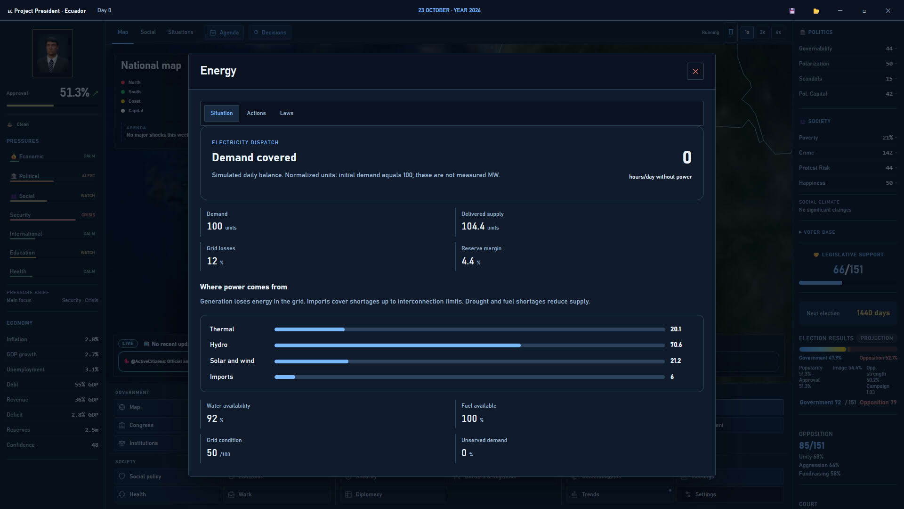Open the Agenda button

(x=224, y=33)
